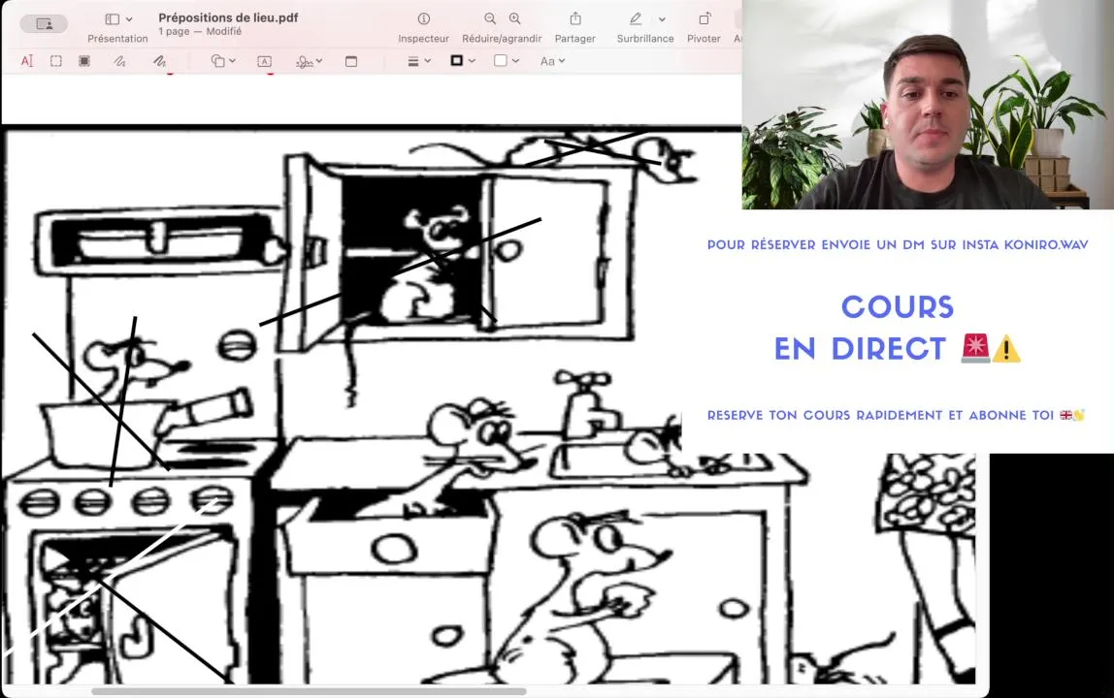Click the Prépositions de lieu.pdf window title
The width and height of the screenshot is (1114, 698).
click(x=228, y=17)
